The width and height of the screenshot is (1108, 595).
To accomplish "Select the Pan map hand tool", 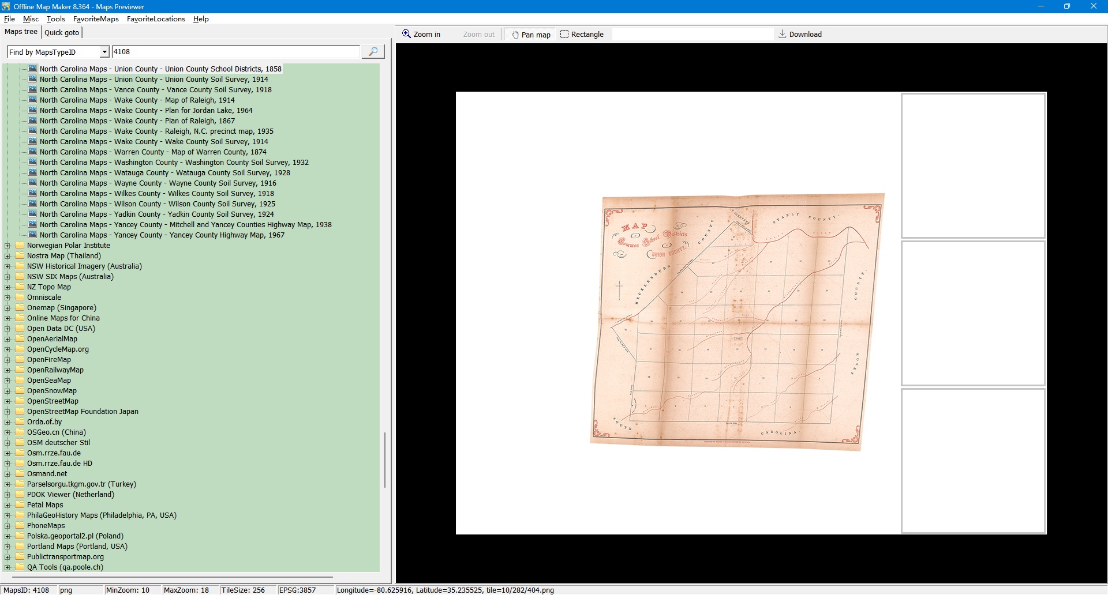I will point(530,35).
